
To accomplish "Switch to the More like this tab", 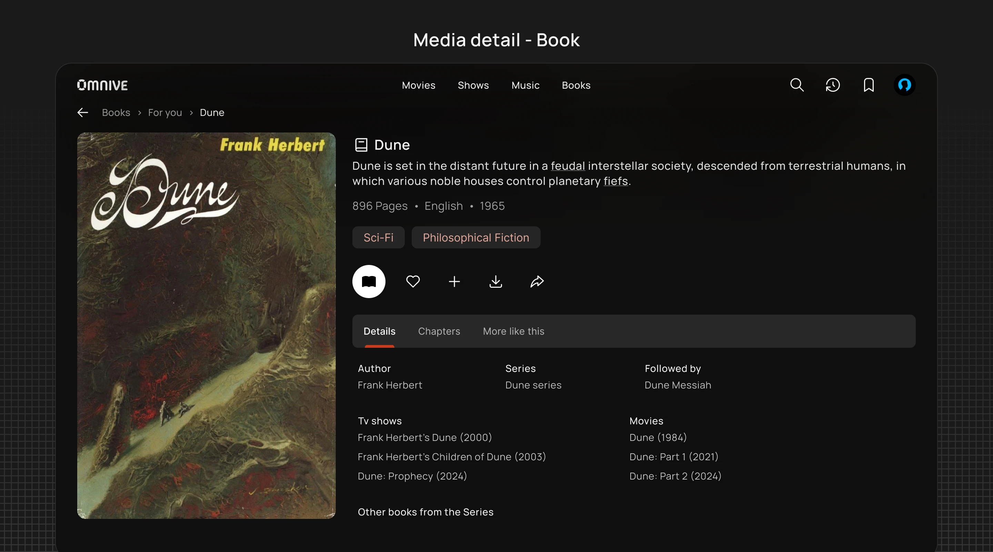I will [513, 331].
